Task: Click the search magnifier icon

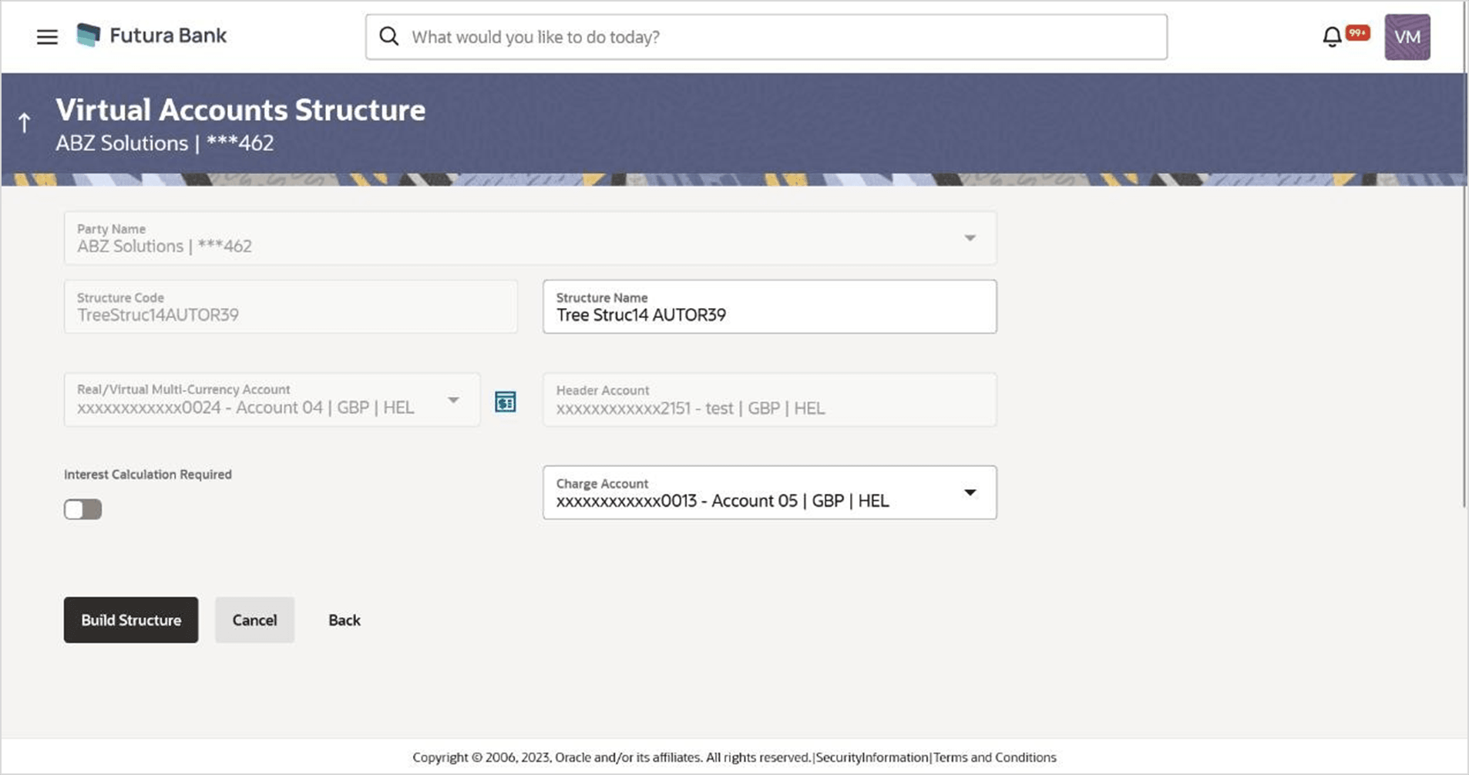Action: pyautogui.click(x=388, y=36)
